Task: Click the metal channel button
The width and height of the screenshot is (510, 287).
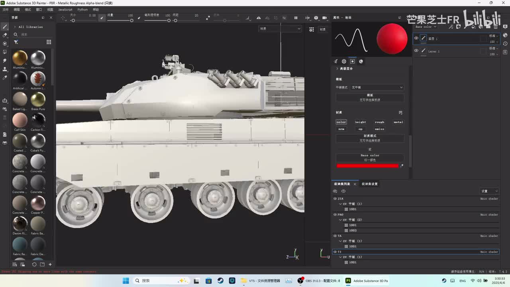Action: click(398, 122)
